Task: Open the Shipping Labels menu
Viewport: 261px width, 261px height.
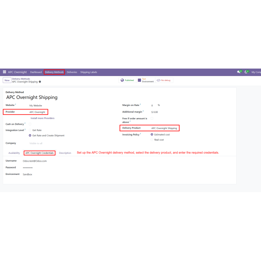Action: [88, 72]
